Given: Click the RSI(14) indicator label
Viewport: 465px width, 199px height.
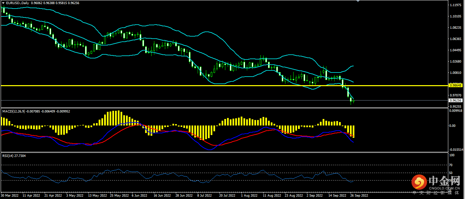Looking at the screenshot, I should (9, 156).
